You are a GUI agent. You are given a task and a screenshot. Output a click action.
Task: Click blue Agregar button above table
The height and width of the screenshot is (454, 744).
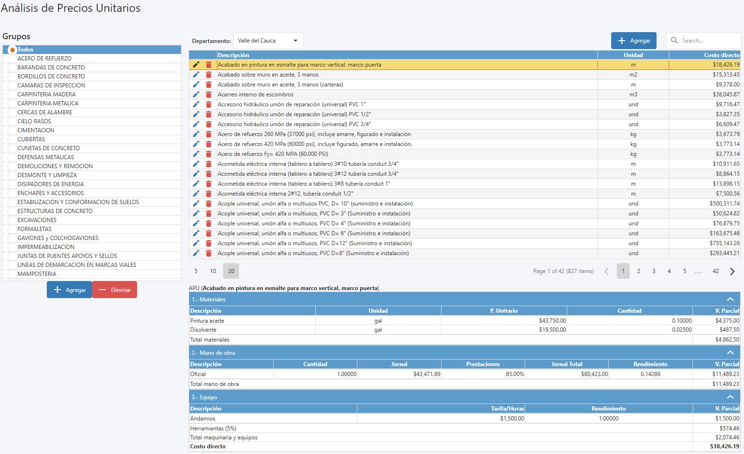point(633,41)
